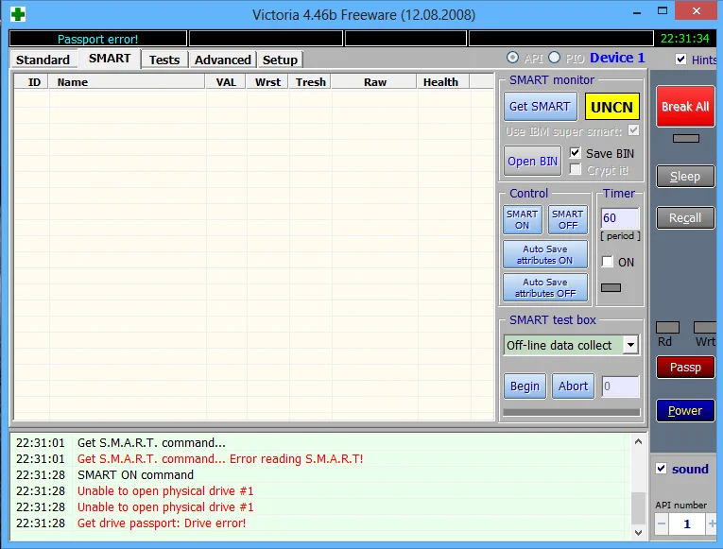Click the Tresh column header
Image resolution: width=723 pixels, height=549 pixels.
[x=310, y=82]
